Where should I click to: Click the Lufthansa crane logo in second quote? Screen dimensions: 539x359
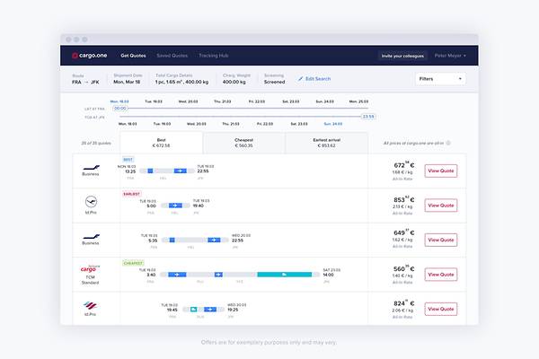[91, 202]
